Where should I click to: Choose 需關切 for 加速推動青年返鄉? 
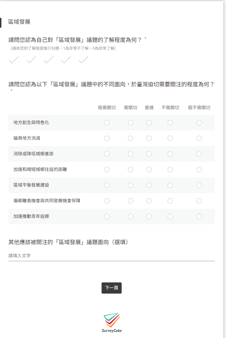click(131, 216)
